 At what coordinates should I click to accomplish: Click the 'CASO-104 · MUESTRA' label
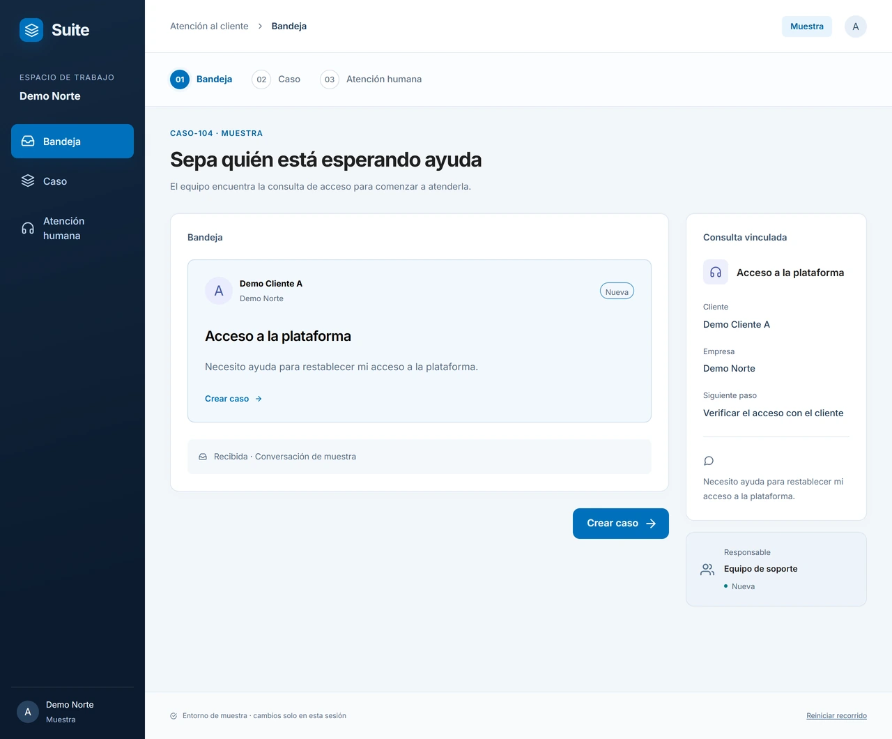(x=216, y=133)
